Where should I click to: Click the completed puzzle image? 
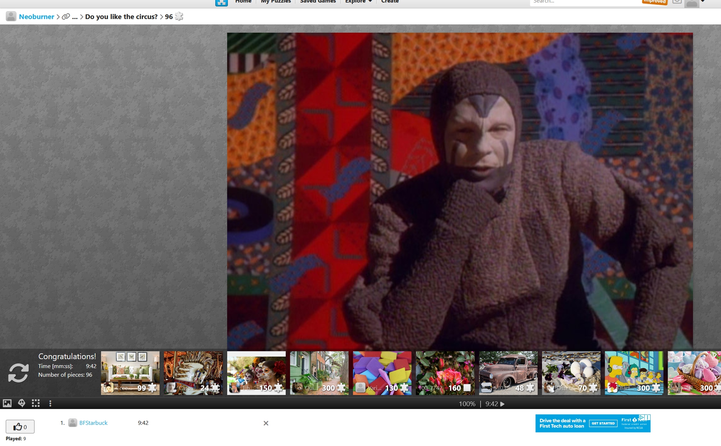click(x=460, y=191)
